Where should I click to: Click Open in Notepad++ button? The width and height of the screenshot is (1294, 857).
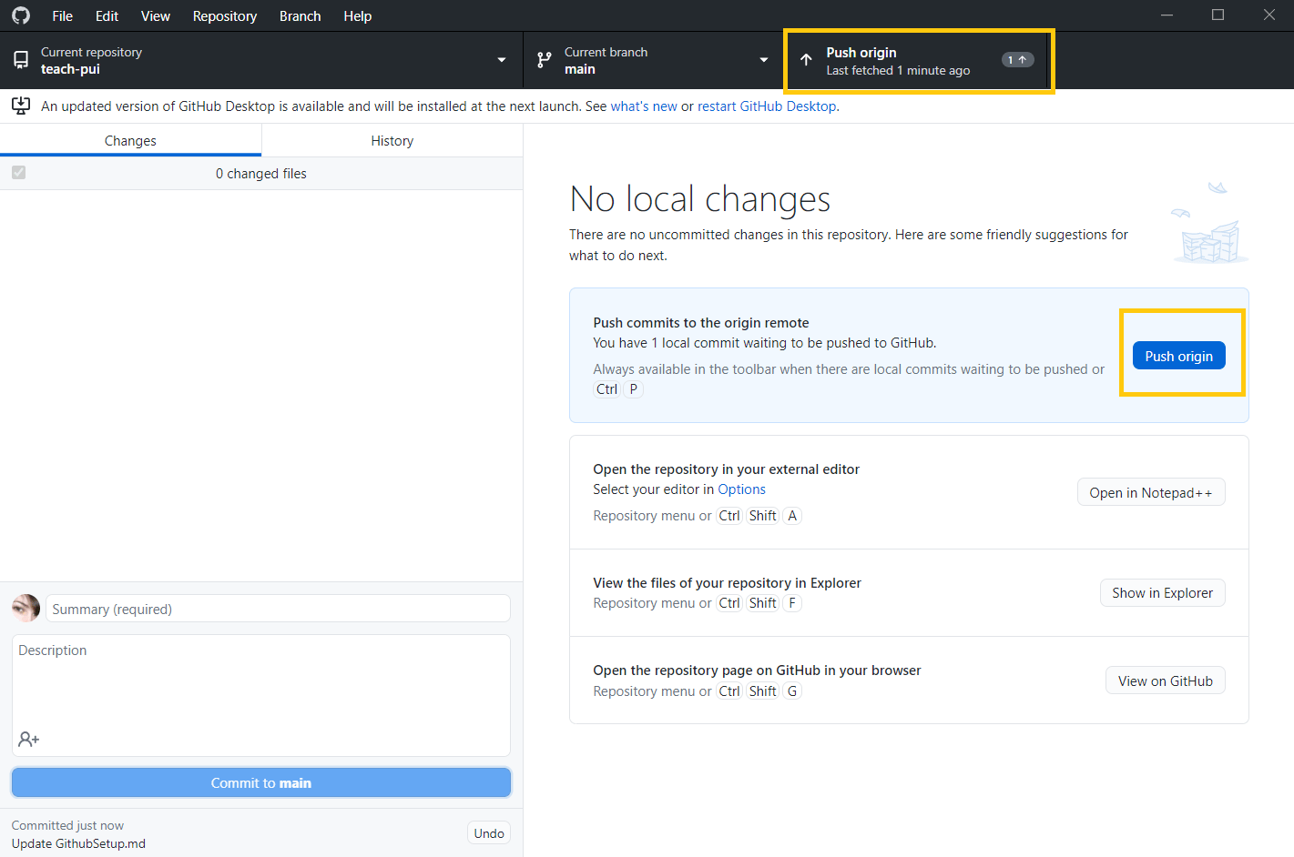click(1151, 492)
